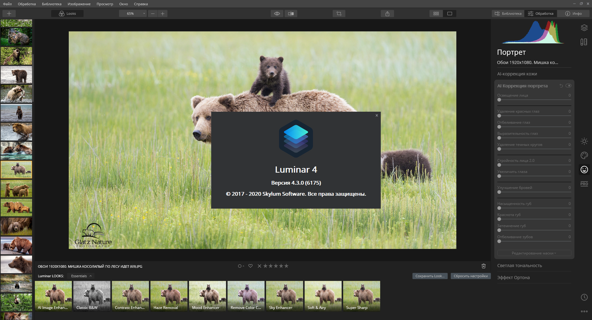Mark photo as favorite with heart
Image resolution: width=592 pixels, height=320 pixels.
[x=250, y=266]
